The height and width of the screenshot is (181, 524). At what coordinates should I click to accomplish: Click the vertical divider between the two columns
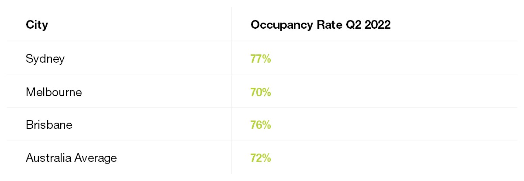(x=231, y=90)
